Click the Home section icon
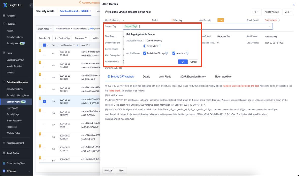The width and height of the screenshot is (299, 176). (4, 53)
